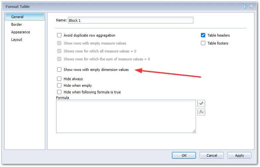
Task: Toggle Show rows with empty dimension values
Action: [59, 70]
